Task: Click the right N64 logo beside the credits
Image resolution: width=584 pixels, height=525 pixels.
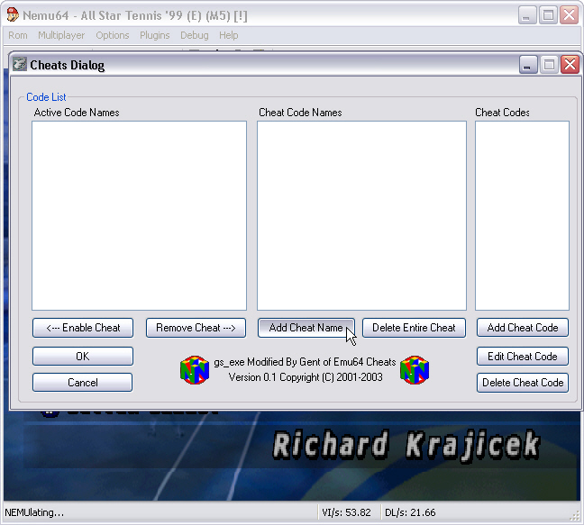Action: tap(415, 370)
